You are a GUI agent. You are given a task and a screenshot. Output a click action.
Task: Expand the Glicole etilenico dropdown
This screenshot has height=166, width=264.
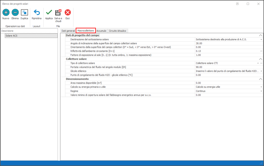tap(261, 71)
